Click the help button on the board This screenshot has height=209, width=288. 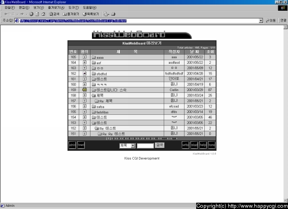(x=203, y=145)
